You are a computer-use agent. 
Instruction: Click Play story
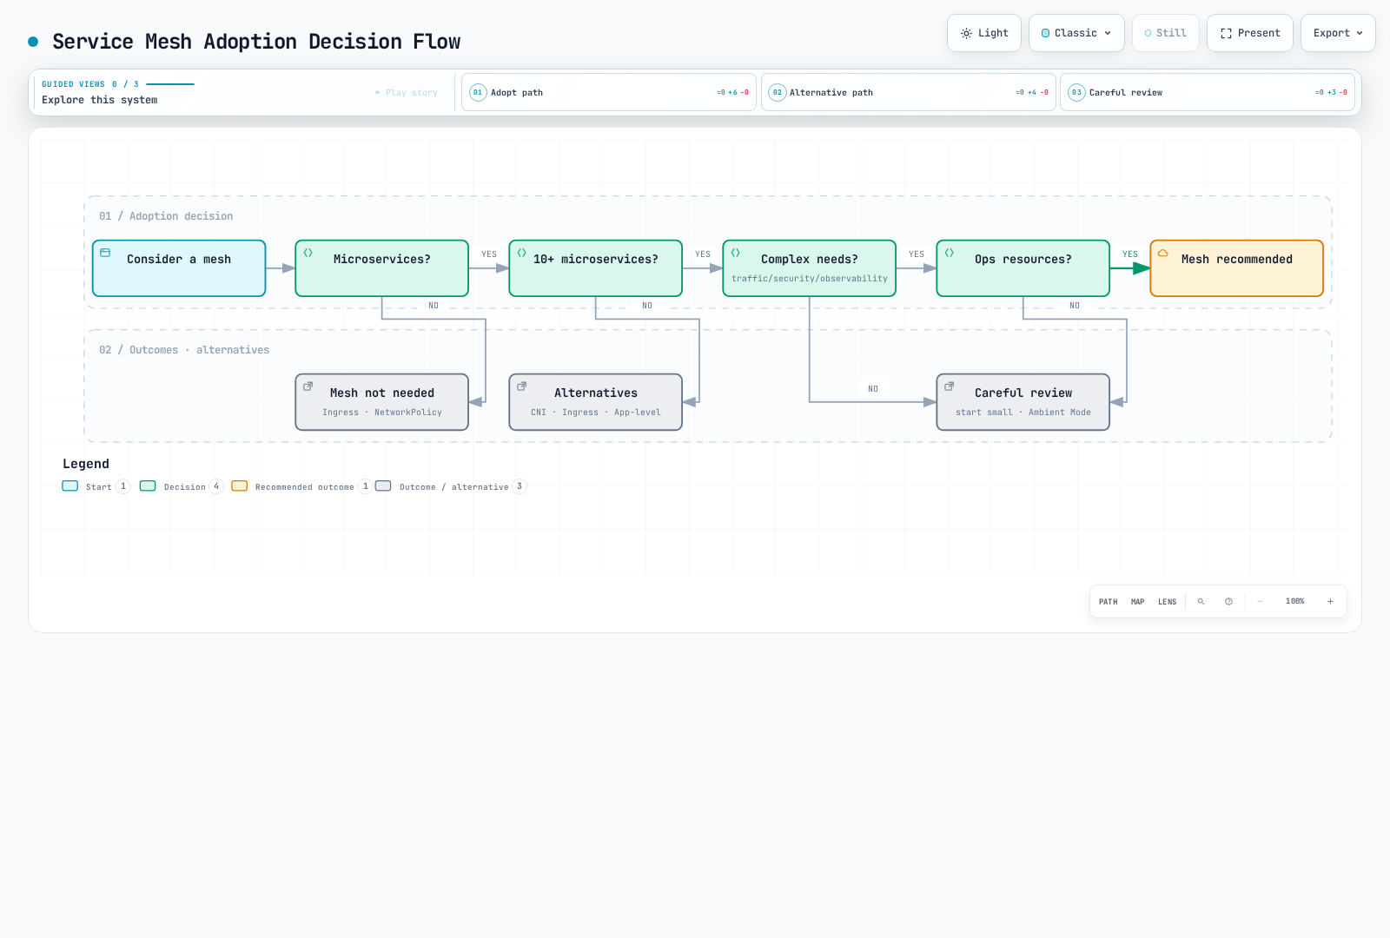[x=407, y=92]
